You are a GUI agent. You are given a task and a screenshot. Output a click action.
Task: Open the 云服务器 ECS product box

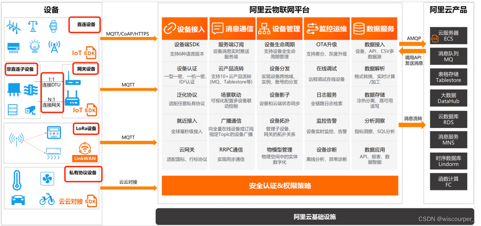(x=448, y=36)
